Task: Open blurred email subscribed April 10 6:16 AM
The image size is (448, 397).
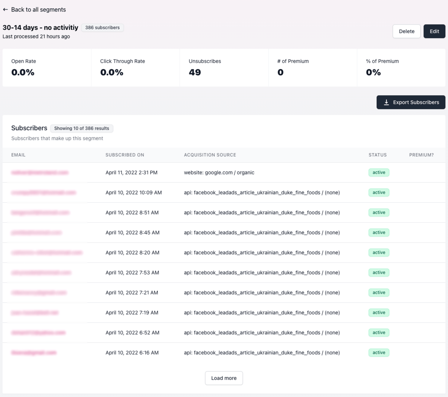Action: click(34, 353)
